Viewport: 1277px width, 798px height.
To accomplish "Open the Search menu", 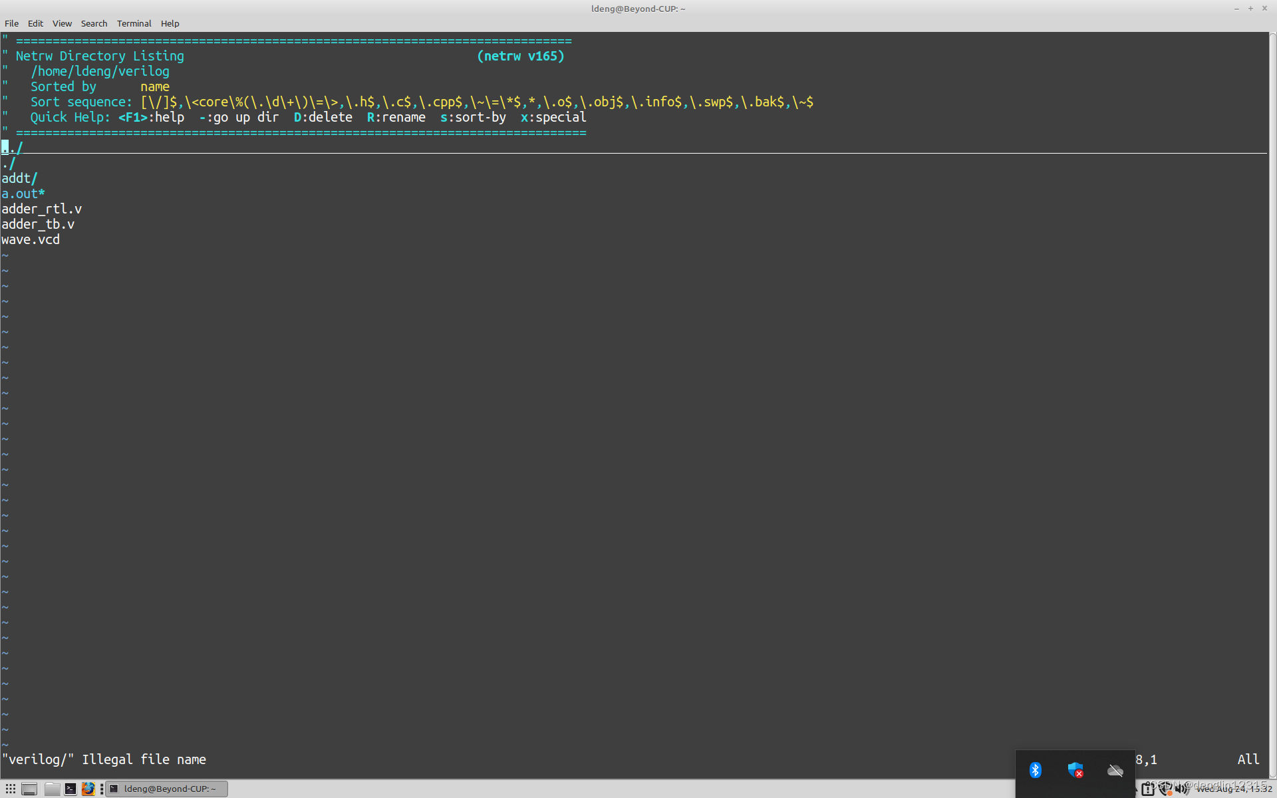I will pyautogui.click(x=94, y=23).
